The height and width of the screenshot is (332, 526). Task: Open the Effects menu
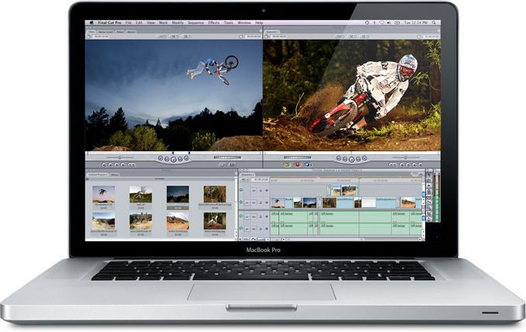point(213,22)
